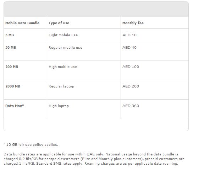The width and height of the screenshot is (199, 170).
Task: Click the AED 100 monthly fee
Action: pyautogui.click(x=131, y=67)
